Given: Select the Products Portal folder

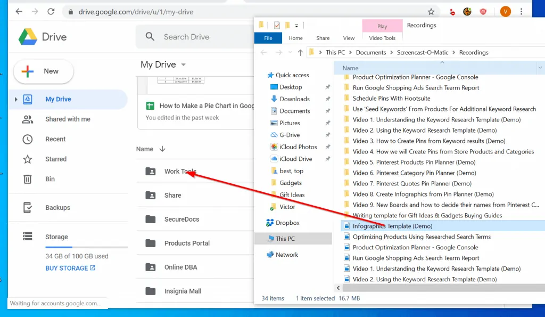Looking at the screenshot, I should pyautogui.click(x=195, y=243).
